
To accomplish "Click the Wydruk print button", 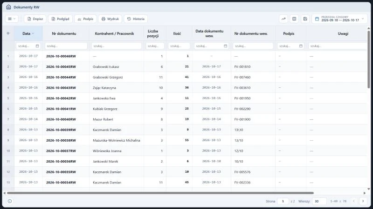I will (x=110, y=19).
